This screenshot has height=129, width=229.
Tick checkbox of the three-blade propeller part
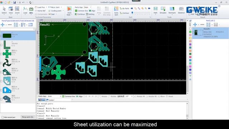pos(1,63)
